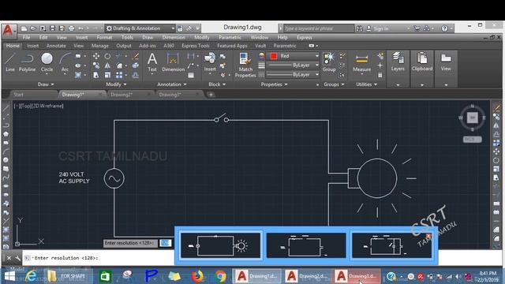Viewport: 505px width, 284px height.
Task: Open the View panel button
Action: (446, 62)
